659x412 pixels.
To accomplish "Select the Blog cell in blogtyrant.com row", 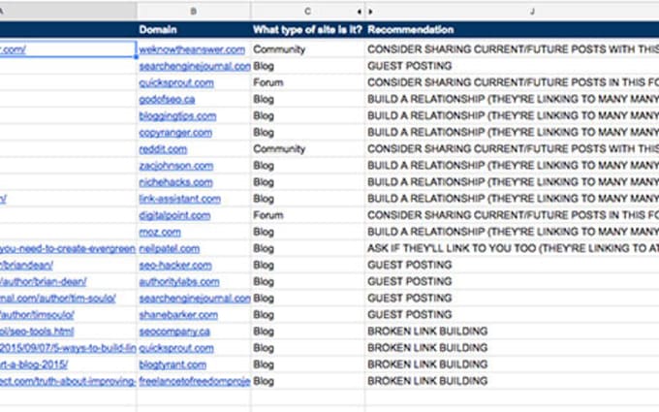I will tap(307, 364).
